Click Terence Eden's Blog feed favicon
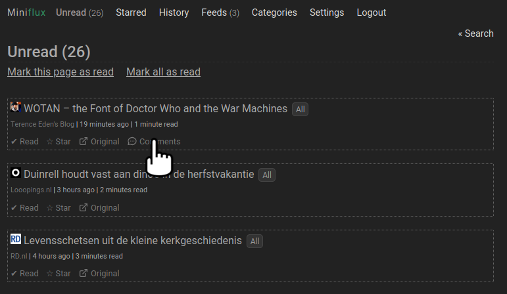507x294 pixels. click(16, 107)
